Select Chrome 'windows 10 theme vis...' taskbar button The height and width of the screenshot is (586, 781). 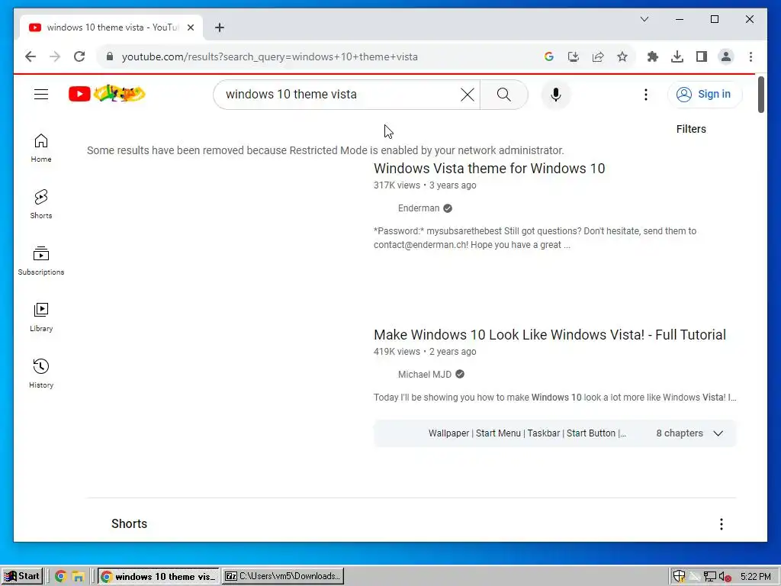pyautogui.click(x=159, y=576)
